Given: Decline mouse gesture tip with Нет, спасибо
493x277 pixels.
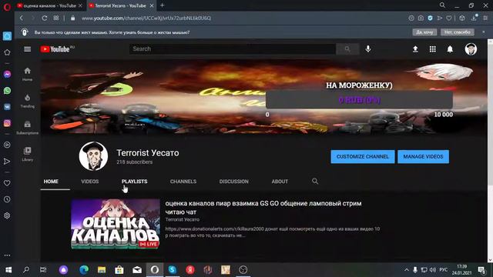Looking at the screenshot, I should point(457,32).
